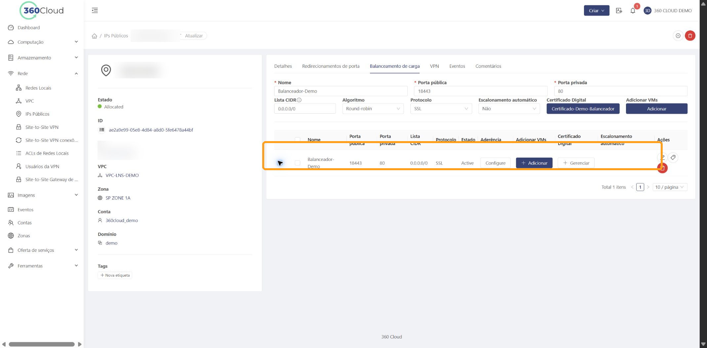Collapse the sidebar with the menu-fold icon
The image size is (707, 348).
click(95, 11)
